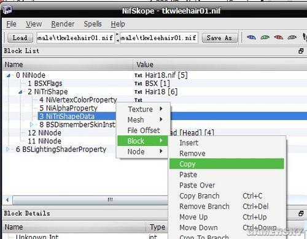Collapse the 0 NiNode tree item

coord(9,75)
